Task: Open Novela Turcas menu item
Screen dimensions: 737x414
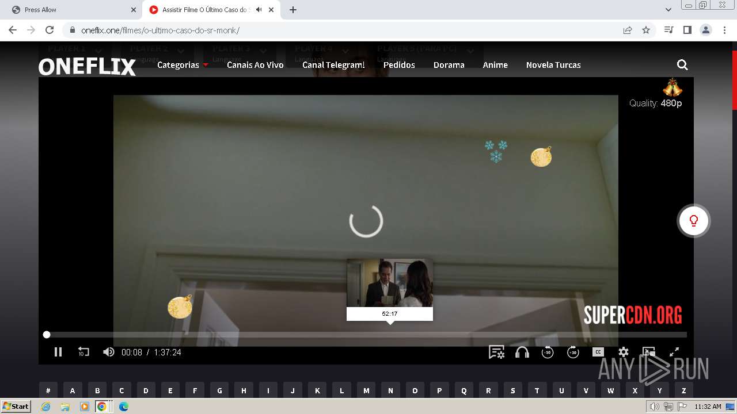Action: [553, 65]
